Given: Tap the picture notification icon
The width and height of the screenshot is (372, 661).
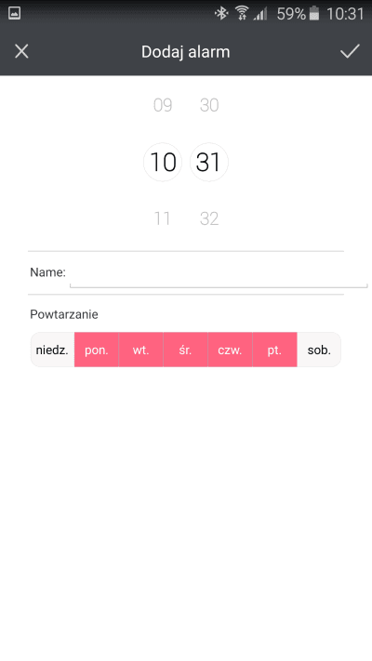Looking at the screenshot, I should coord(15,14).
